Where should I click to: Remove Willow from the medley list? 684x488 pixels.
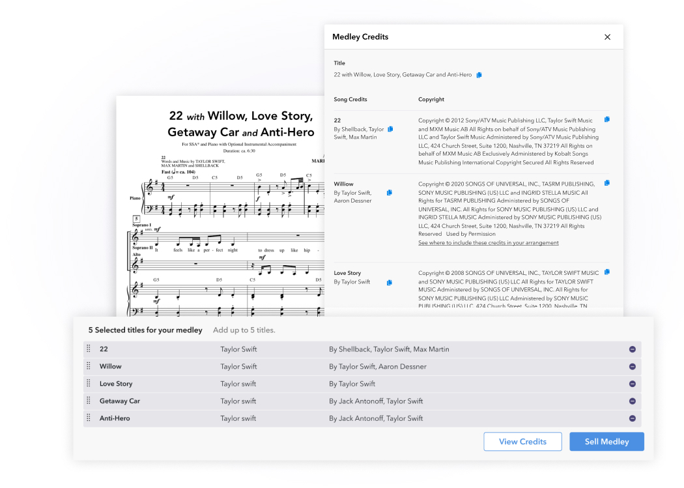pos(632,367)
